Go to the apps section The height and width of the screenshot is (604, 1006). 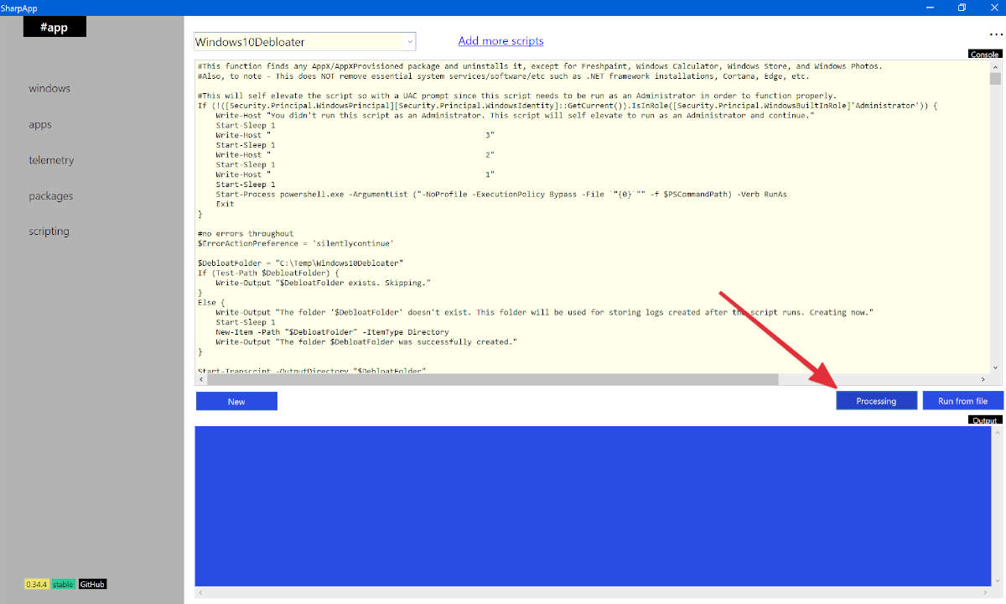tap(40, 124)
